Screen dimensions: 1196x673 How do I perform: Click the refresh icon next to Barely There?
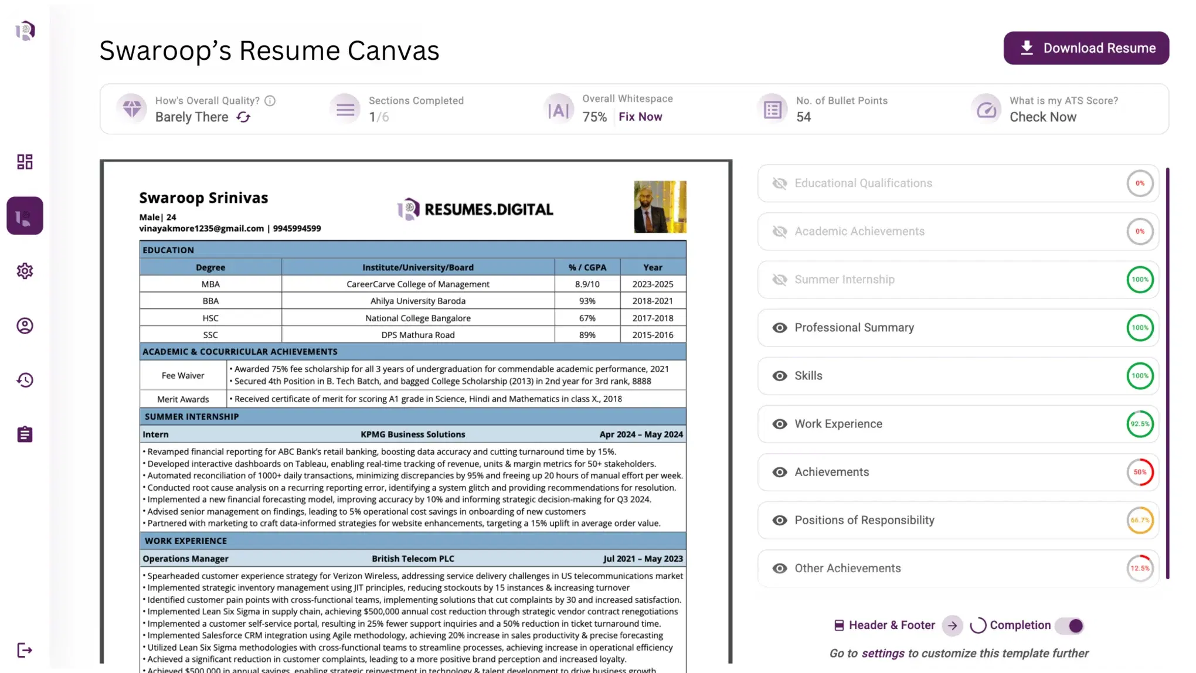(243, 117)
